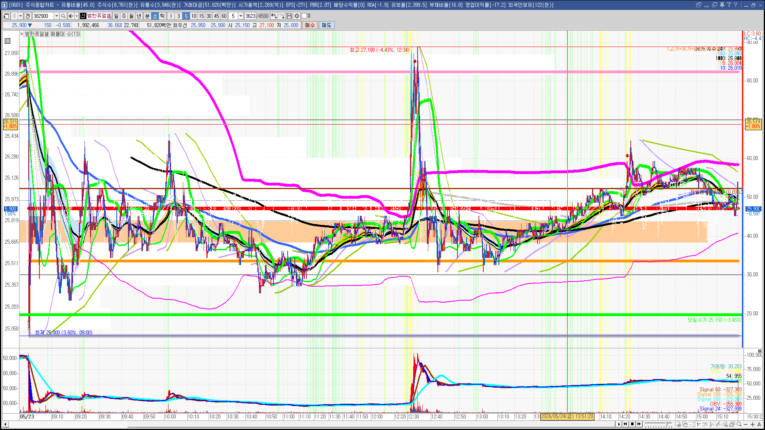
Task: Click the 매도 sell button
Action: pos(327,25)
